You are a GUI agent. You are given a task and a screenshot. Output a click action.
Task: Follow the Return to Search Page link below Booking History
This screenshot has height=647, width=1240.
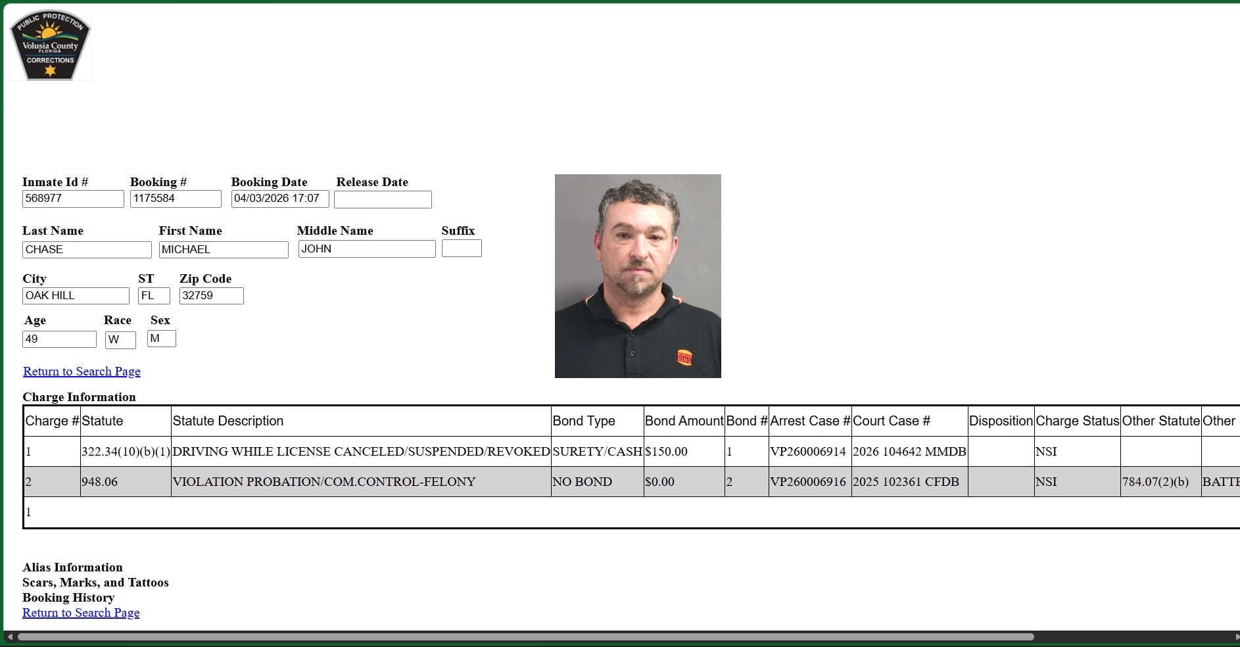click(81, 613)
